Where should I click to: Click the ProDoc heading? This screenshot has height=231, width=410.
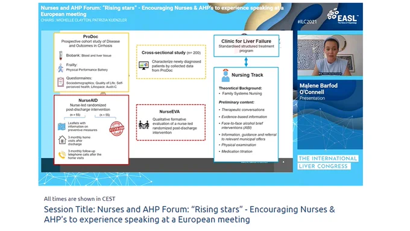coord(90,37)
